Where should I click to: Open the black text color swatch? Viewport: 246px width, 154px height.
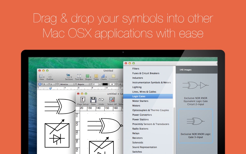click(x=105, y=84)
